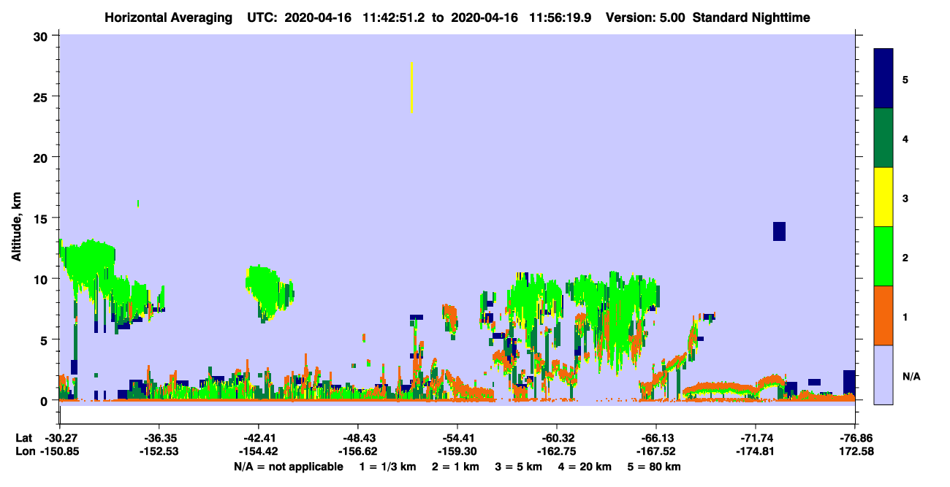Click the bright green level 2 colorbar segment
The height and width of the screenshot is (487, 950).
883,256
